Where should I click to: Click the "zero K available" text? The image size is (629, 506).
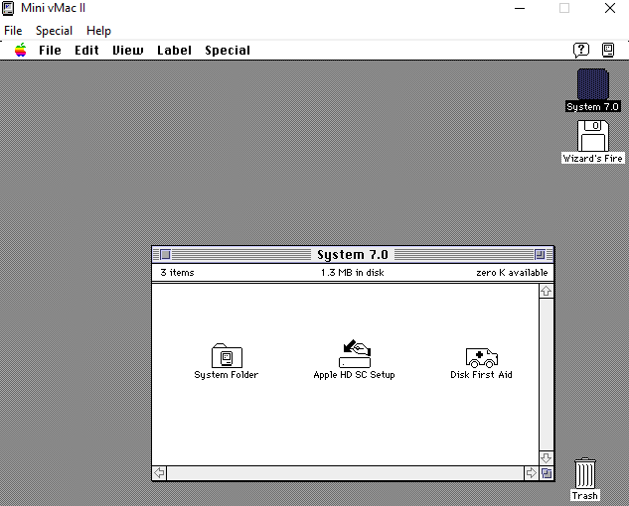point(512,273)
